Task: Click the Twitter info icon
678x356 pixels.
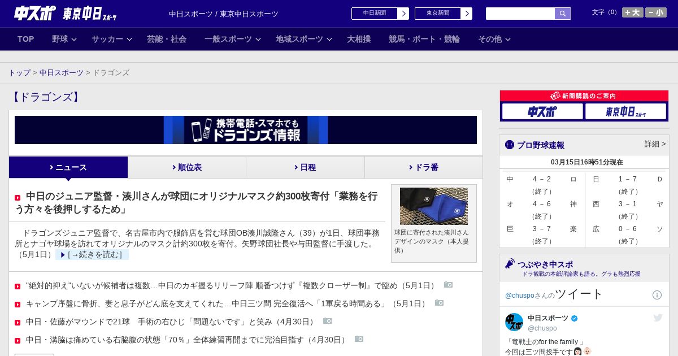Action: pyautogui.click(x=657, y=295)
